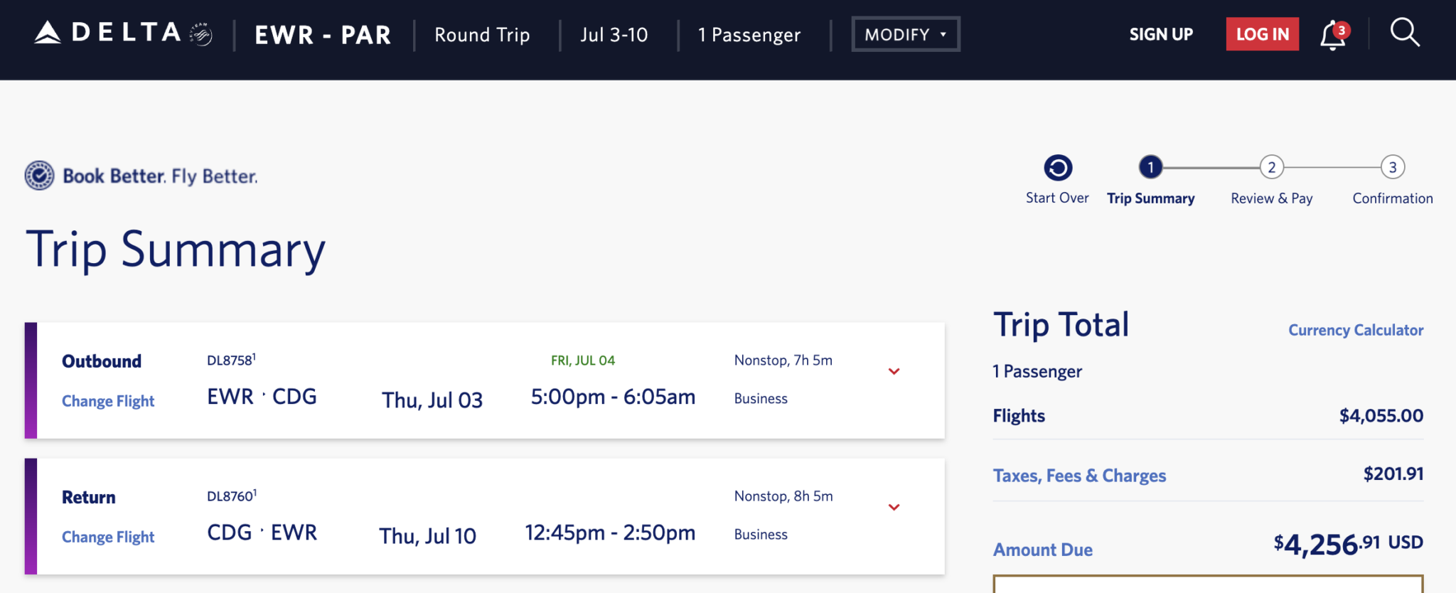The image size is (1456, 593).
Task: Select step 2 Review & Pay circle
Action: coord(1271,167)
